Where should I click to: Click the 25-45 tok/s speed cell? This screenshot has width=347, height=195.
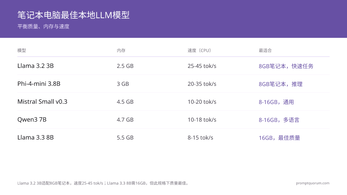(202, 66)
